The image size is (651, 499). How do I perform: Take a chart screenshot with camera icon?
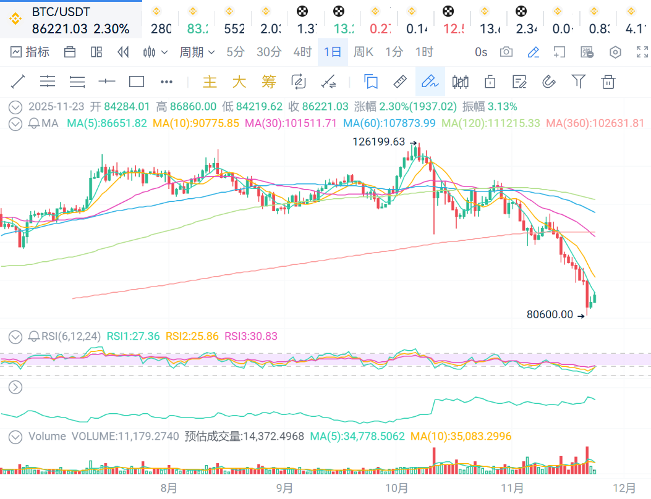pyautogui.click(x=506, y=52)
